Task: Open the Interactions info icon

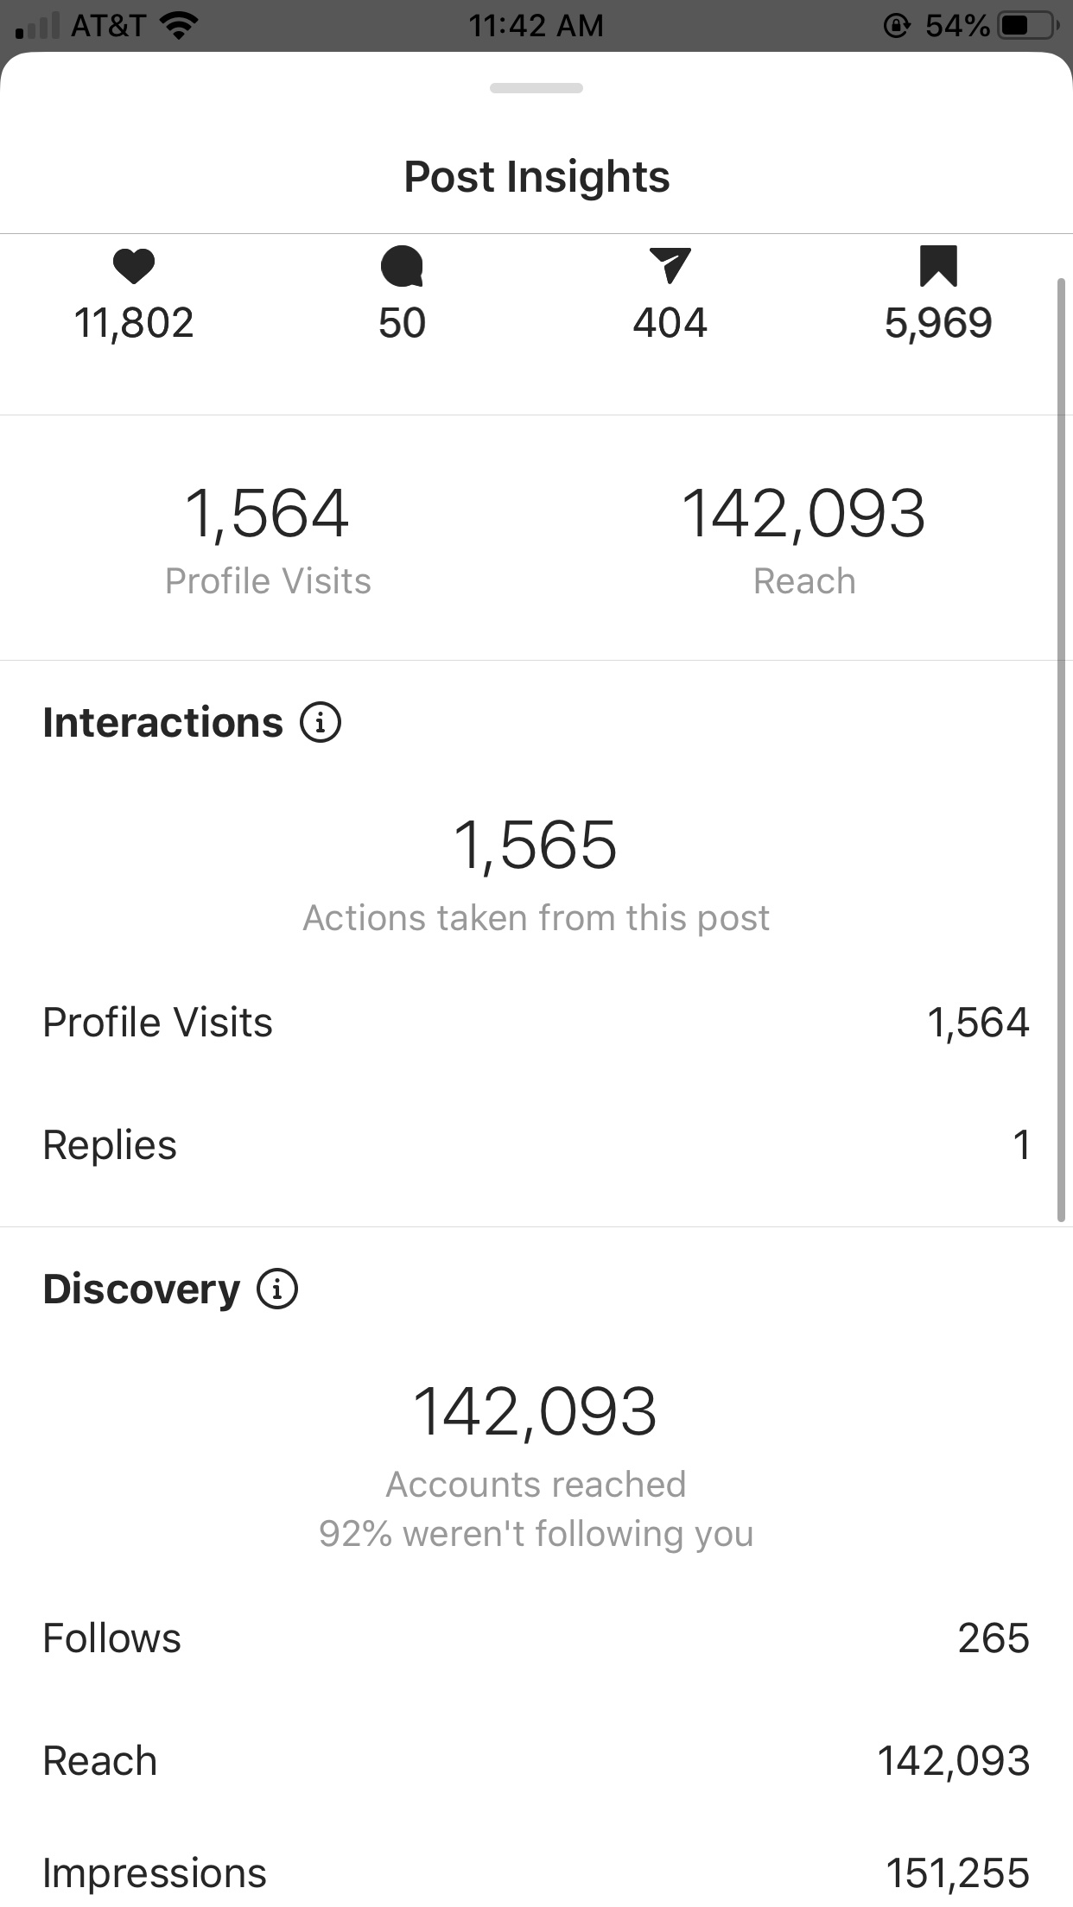Action: (321, 722)
